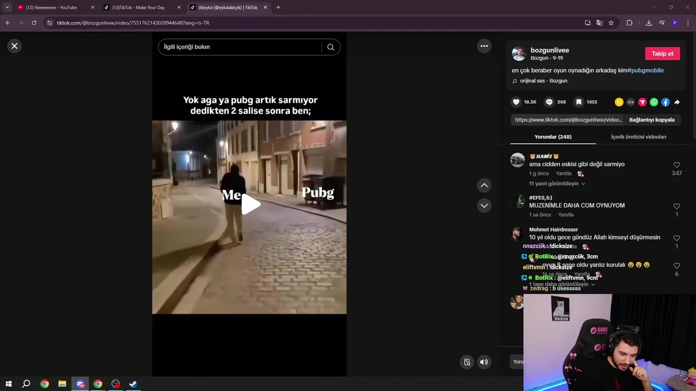The image size is (696, 391).
Task: Open more share options arrow
Action: coord(677,102)
